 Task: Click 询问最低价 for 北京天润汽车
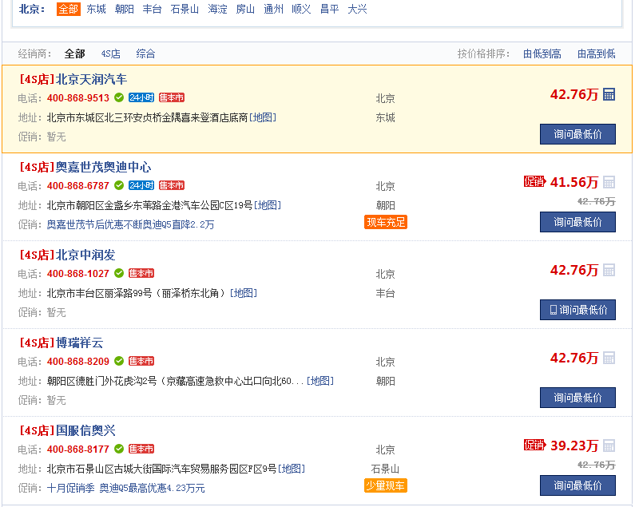tap(578, 134)
